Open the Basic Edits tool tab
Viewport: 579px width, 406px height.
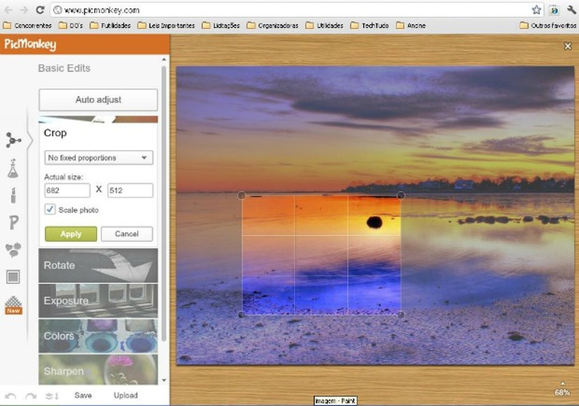point(13,140)
